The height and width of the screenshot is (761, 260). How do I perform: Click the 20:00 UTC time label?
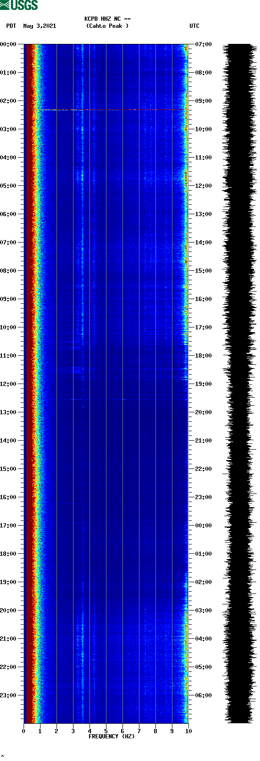coord(203,412)
